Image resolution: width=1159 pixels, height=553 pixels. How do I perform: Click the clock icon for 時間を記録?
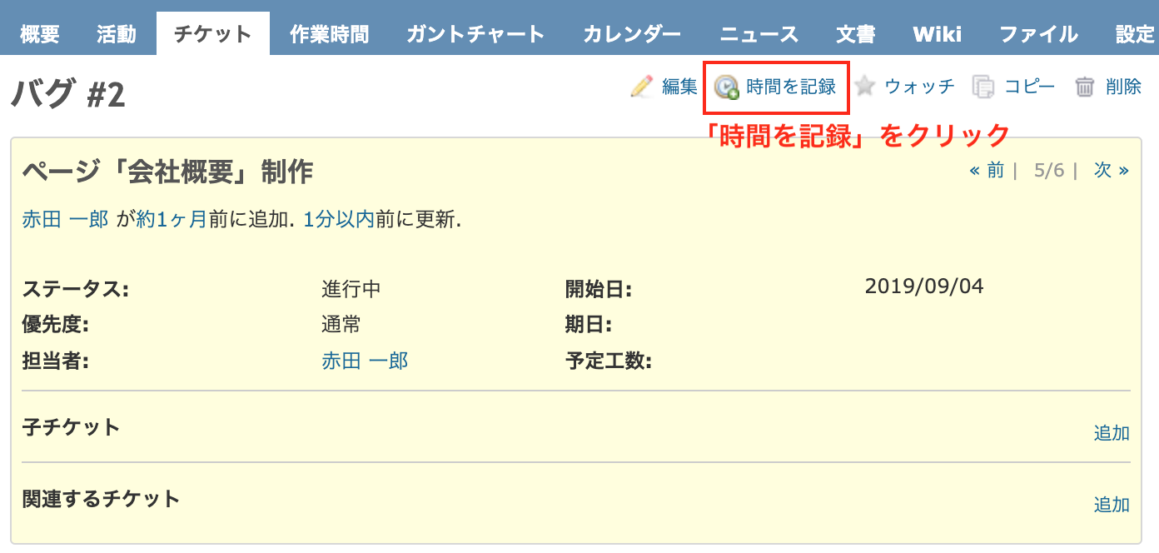pos(727,87)
